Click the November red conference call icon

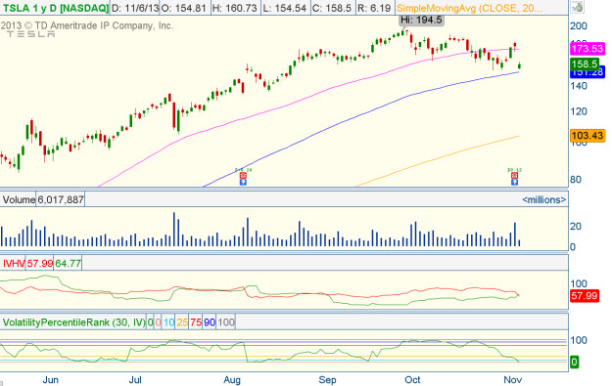click(515, 176)
